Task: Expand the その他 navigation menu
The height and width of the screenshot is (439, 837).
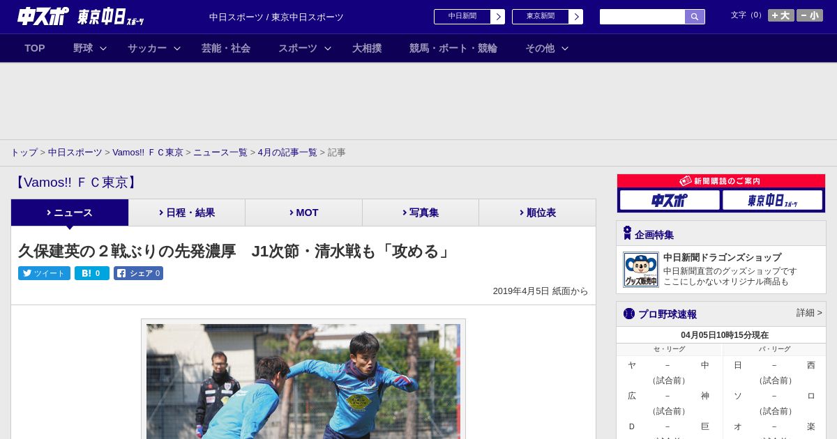Action: (x=547, y=48)
